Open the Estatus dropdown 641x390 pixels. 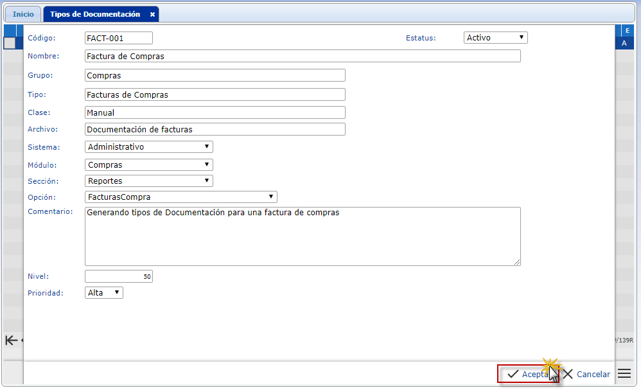coord(495,38)
